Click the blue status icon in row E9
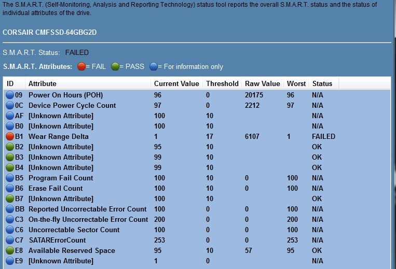Image resolution: width=396 pixels, height=269 pixels. tap(10, 261)
